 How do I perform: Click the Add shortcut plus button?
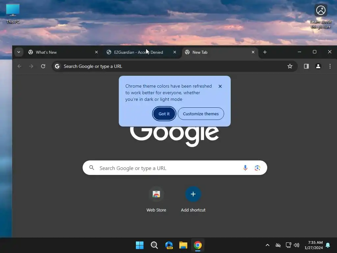(193, 194)
